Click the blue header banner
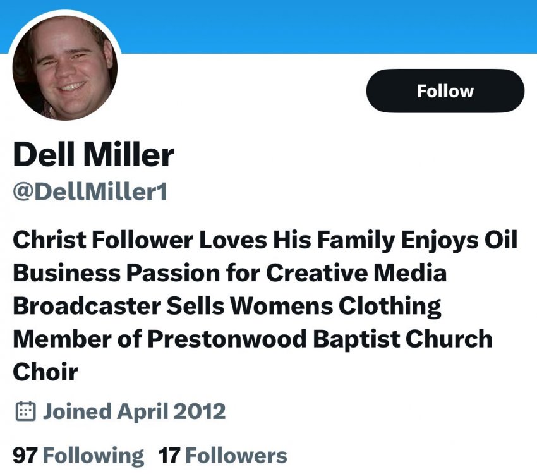537x474 pixels. click(329, 25)
